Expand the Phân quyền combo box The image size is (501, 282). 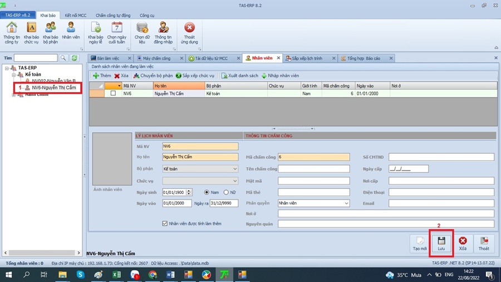point(346,203)
